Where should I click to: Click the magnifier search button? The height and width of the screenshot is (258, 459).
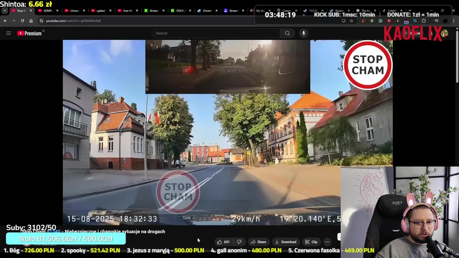[287, 33]
